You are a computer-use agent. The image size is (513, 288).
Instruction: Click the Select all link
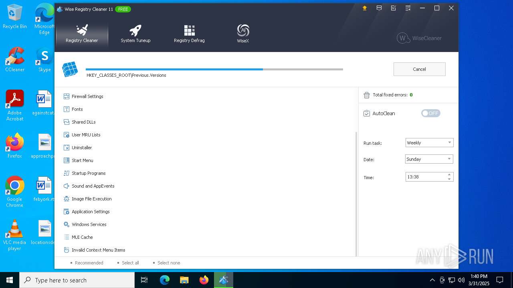tap(130, 263)
